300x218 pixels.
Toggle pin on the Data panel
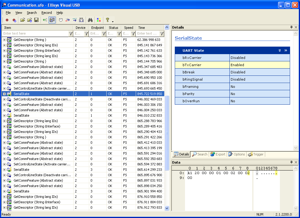pyautogui.click(x=291, y=162)
